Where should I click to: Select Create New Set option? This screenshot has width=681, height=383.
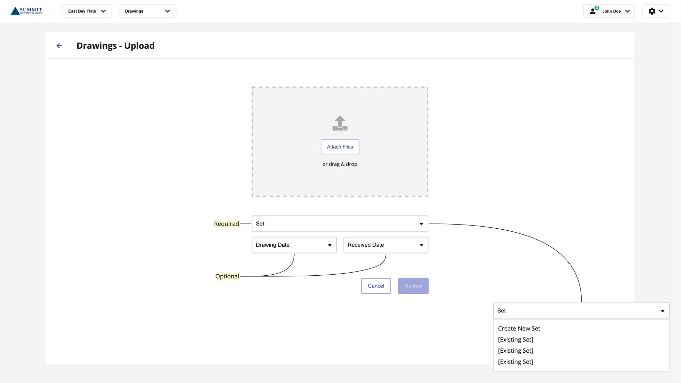pyautogui.click(x=519, y=328)
